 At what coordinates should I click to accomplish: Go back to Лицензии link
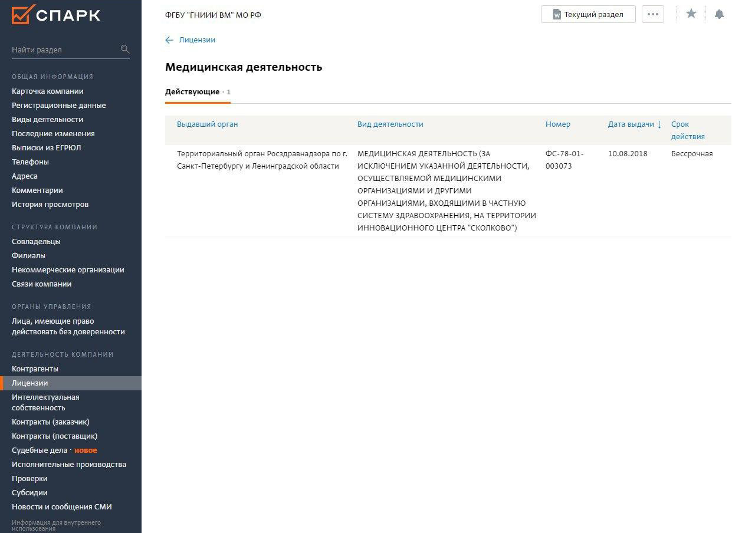coord(197,40)
